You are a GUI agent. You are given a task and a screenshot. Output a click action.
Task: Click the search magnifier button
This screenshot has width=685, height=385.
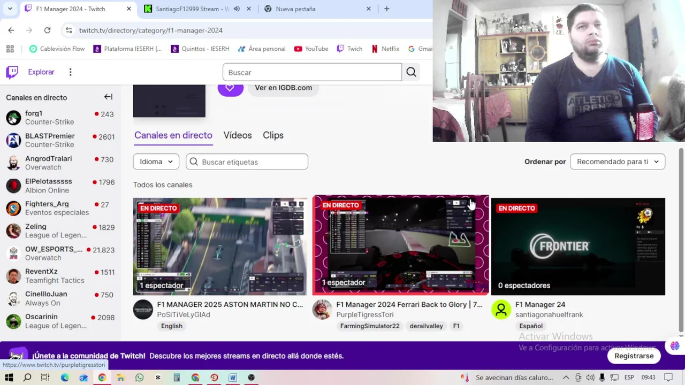click(411, 72)
